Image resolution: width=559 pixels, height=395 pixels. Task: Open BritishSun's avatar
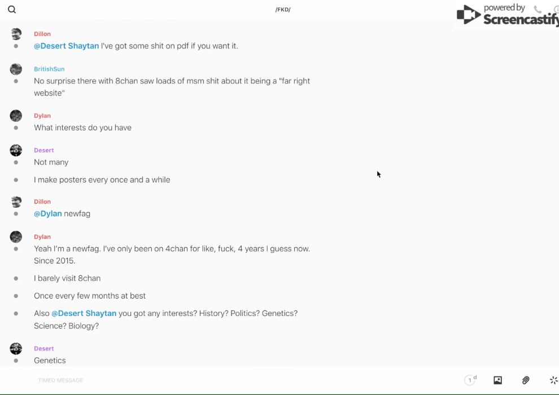coord(16,69)
